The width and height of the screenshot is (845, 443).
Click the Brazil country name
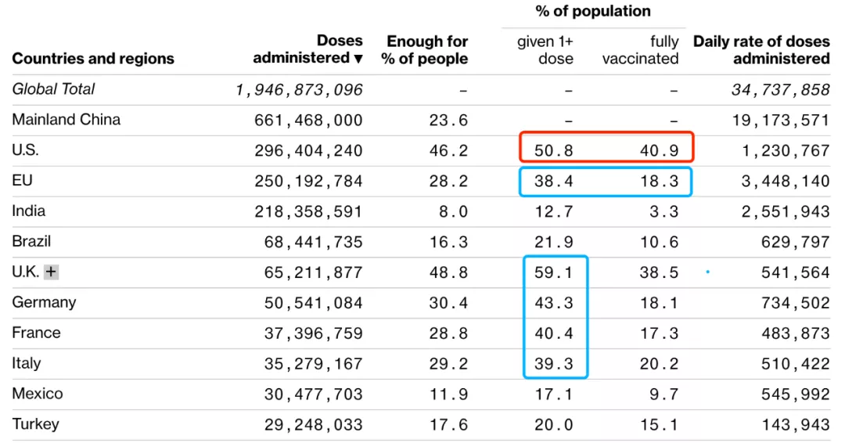click(x=31, y=242)
